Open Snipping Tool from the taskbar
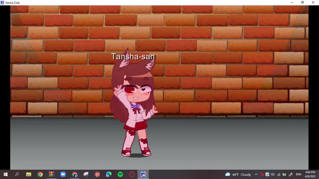Viewport: 319px width, 179px height. tap(86, 174)
